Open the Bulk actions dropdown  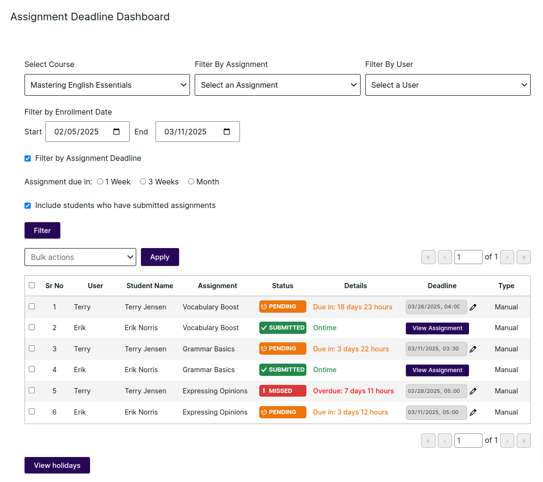[80, 257]
